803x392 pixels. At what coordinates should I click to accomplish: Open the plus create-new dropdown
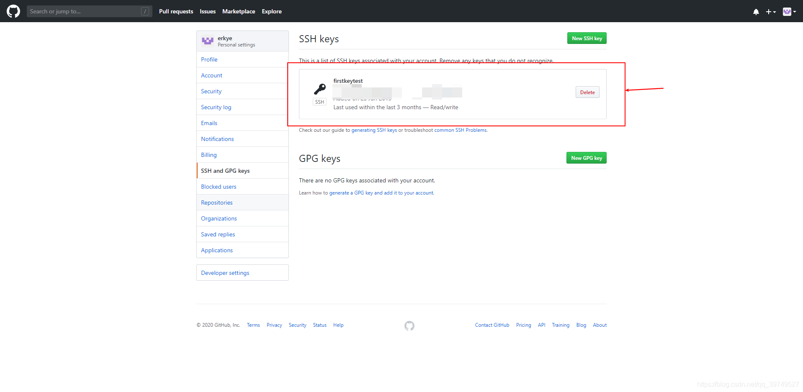(771, 12)
